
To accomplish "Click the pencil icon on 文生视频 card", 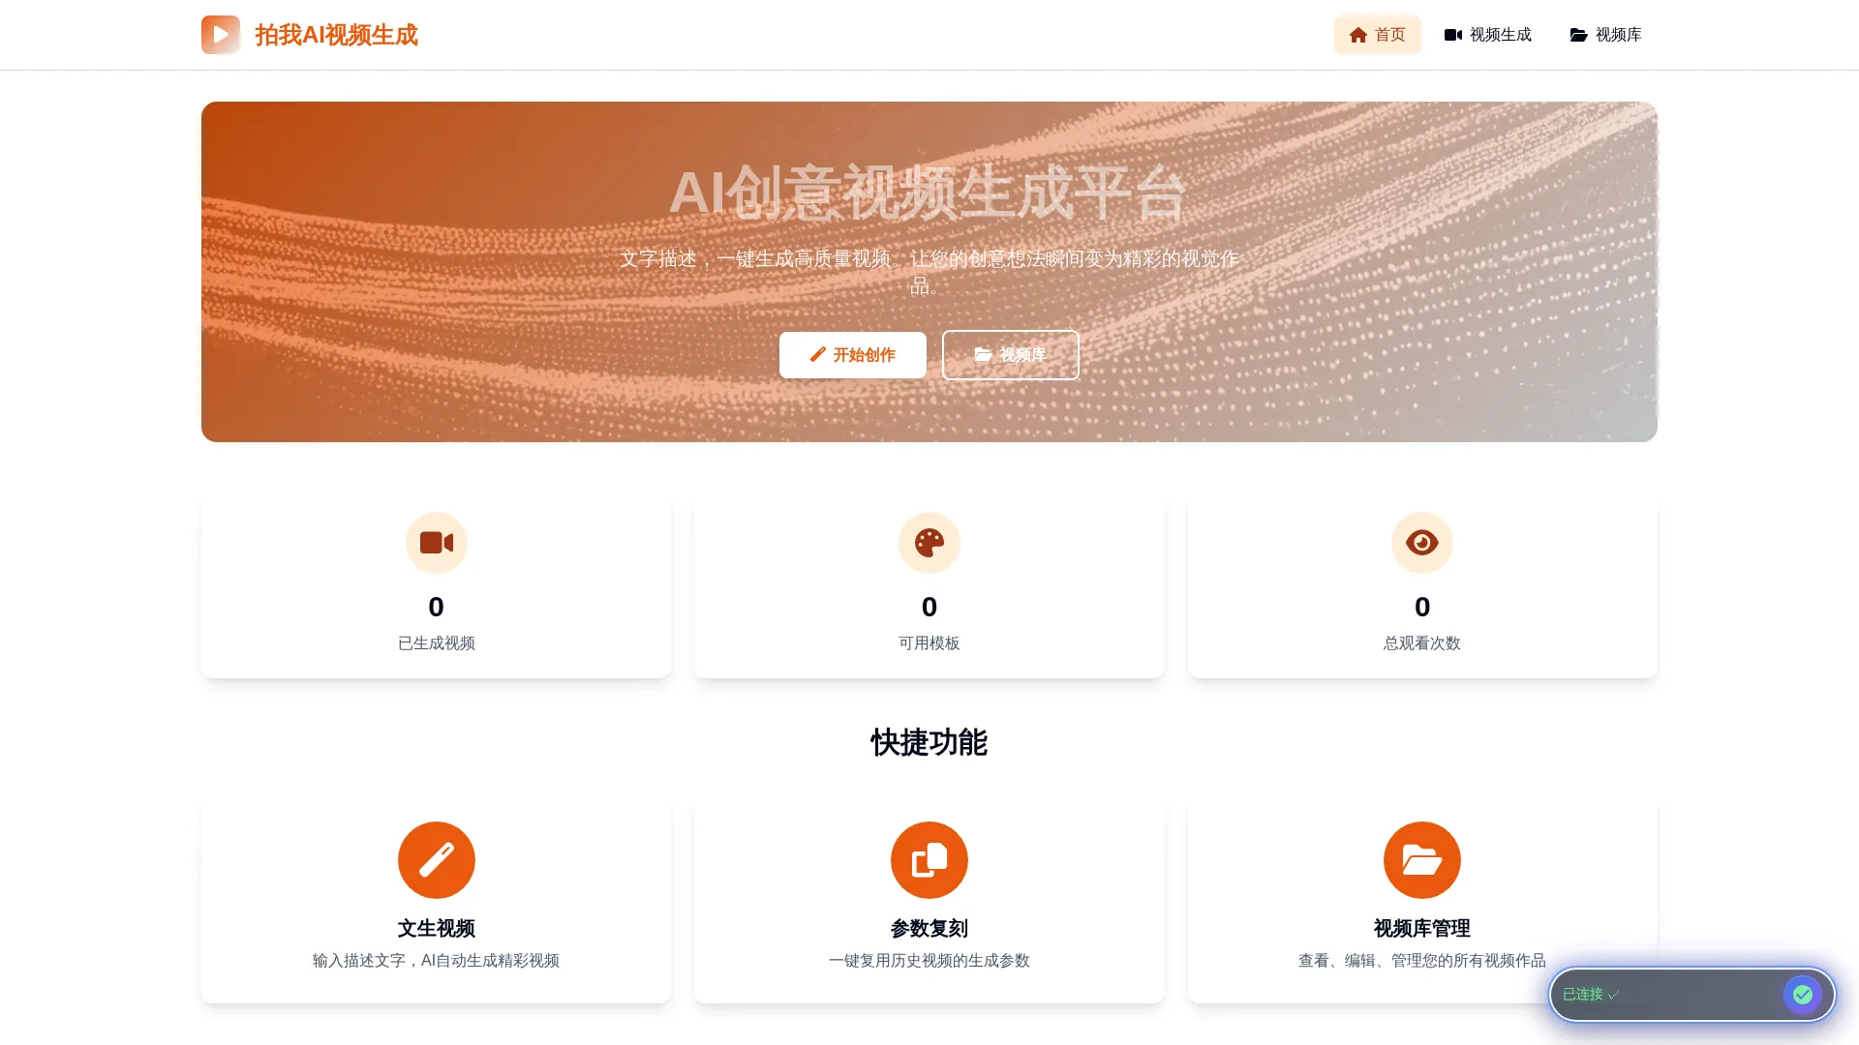I will click(437, 859).
